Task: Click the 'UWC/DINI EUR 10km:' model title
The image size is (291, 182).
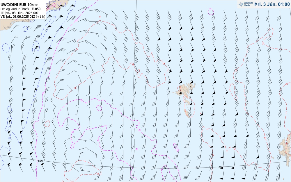Action: (19, 5)
